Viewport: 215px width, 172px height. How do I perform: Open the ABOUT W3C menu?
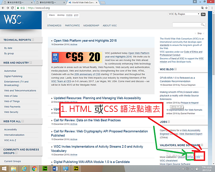110,25
